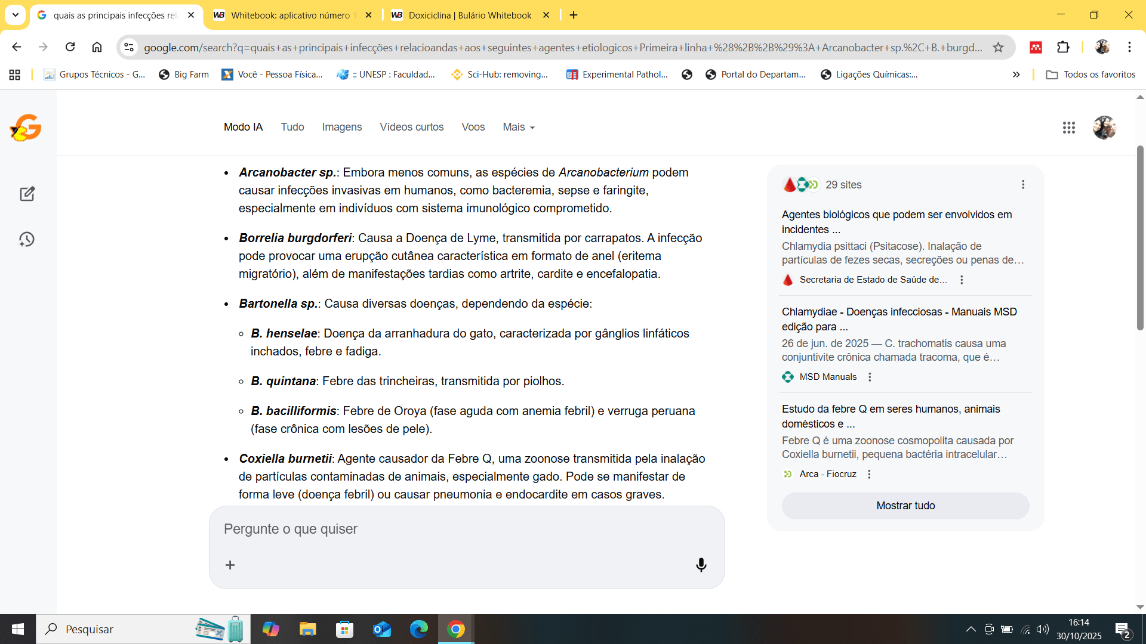The image size is (1146, 644).
Task: Click the microphone voice input icon
Action: pyautogui.click(x=701, y=565)
